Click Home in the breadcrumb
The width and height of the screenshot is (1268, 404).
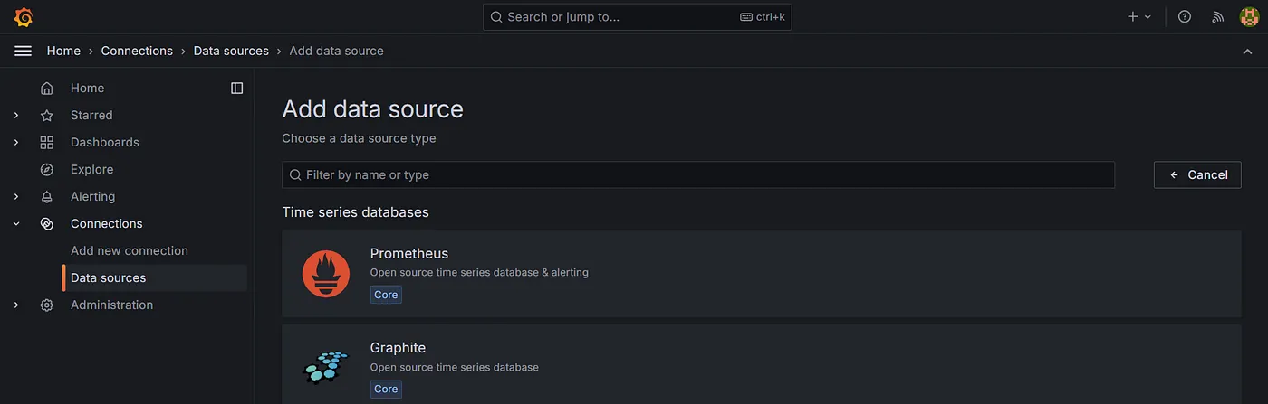point(63,52)
